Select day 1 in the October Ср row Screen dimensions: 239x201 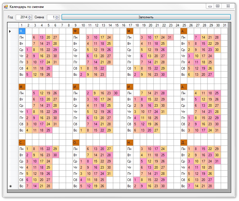[x=83, y=161]
